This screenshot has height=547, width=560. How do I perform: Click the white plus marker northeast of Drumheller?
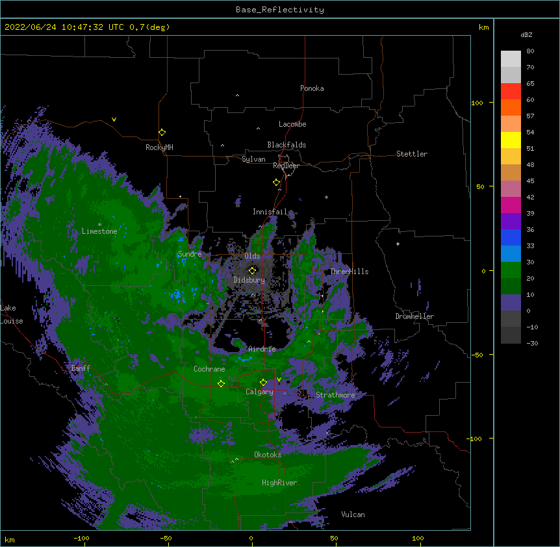pyautogui.click(x=398, y=244)
